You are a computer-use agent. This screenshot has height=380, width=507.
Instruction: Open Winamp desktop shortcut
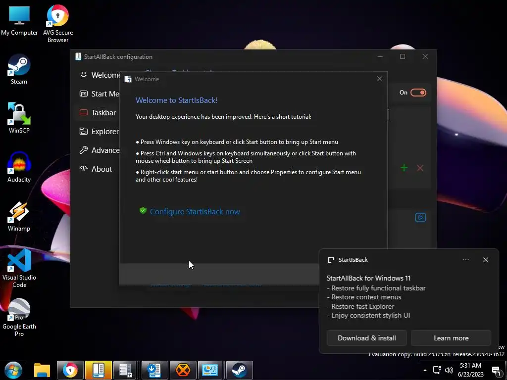(x=19, y=216)
